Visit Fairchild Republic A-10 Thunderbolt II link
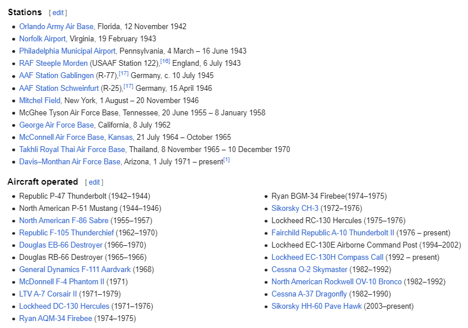This screenshot has width=468, height=328. pos(333,233)
